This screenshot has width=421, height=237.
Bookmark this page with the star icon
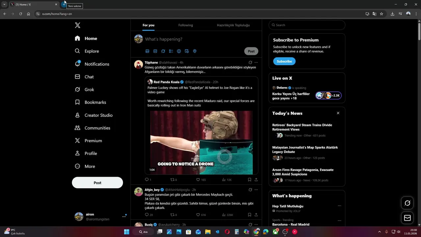tap(382, 14)
